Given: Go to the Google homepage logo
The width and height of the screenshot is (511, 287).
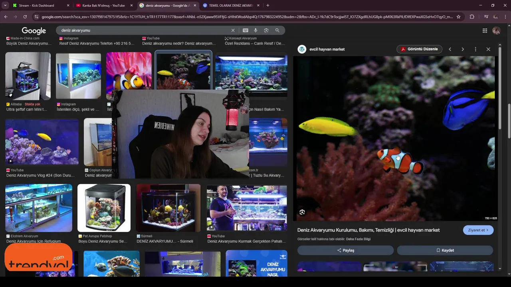Looking at the screenshot, I should click(x=34, y=31).
